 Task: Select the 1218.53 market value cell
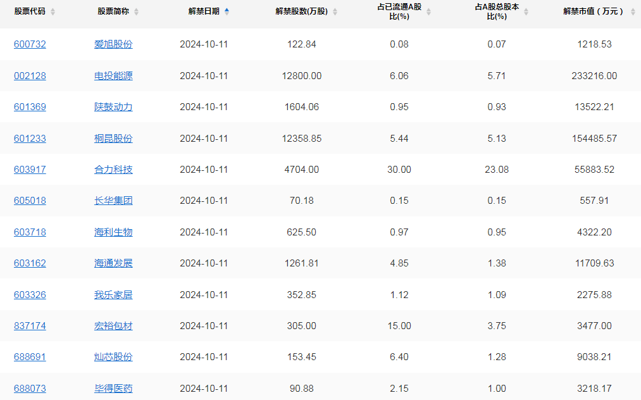point(594,44)
